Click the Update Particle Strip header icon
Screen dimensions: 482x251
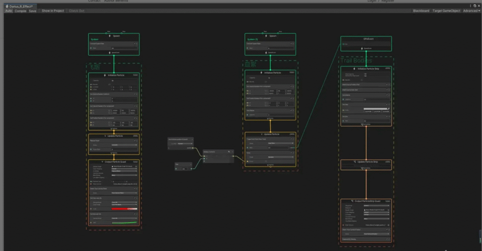coord(354,162)
